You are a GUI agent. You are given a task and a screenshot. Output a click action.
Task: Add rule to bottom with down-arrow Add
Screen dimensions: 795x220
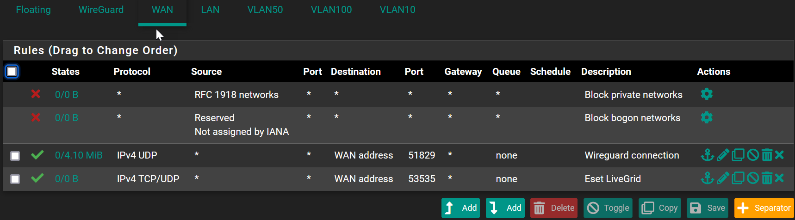[x=505, y=208]
